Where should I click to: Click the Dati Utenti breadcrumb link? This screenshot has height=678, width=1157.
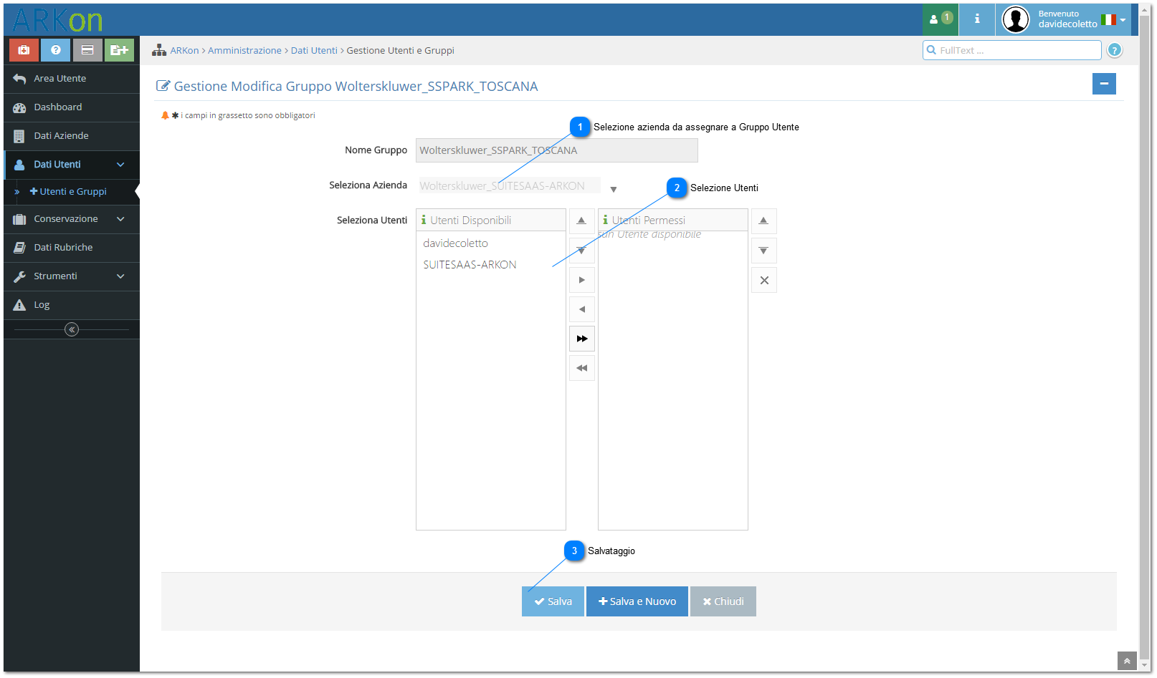click(x=314, y=51)
